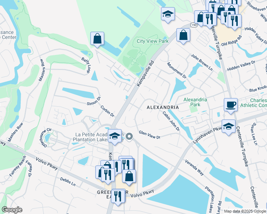This screenshot has width=267, height=214.
Task: Click the Veranda Way label
Action: [x=194, y=168]
